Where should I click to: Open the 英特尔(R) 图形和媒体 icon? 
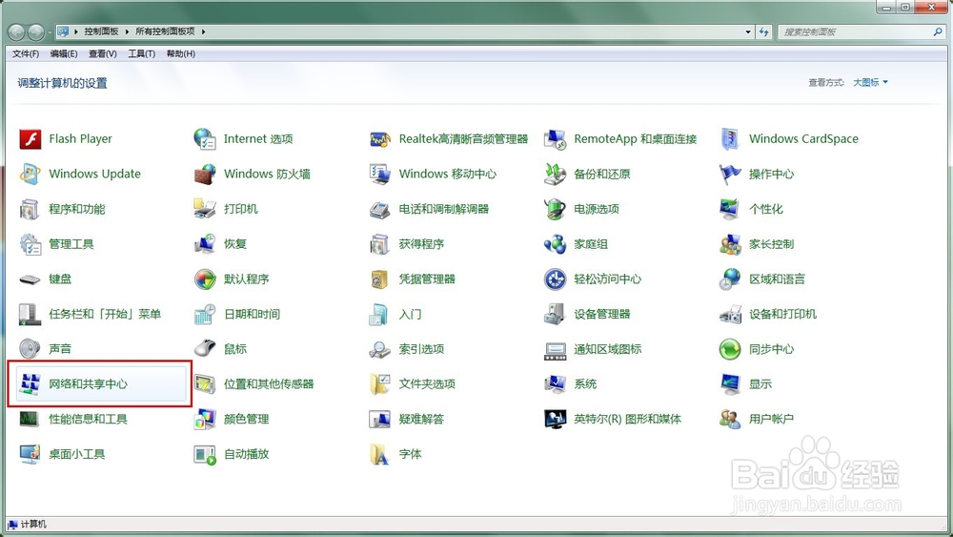555,419
